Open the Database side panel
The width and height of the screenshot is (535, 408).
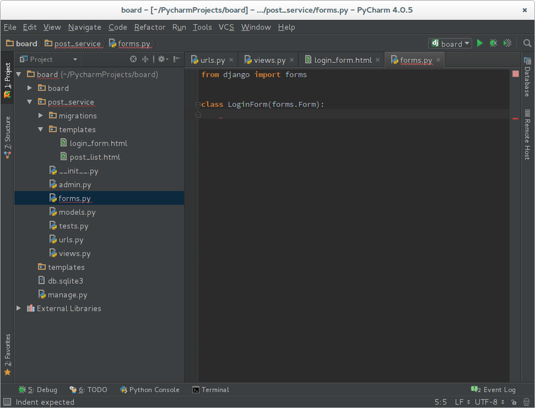pyautogui.click(x=528, y=77)
